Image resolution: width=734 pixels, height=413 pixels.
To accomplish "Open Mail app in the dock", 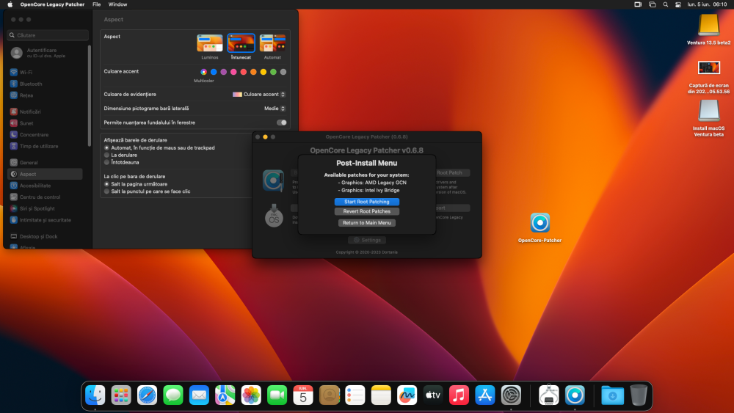I will point(199,395).
